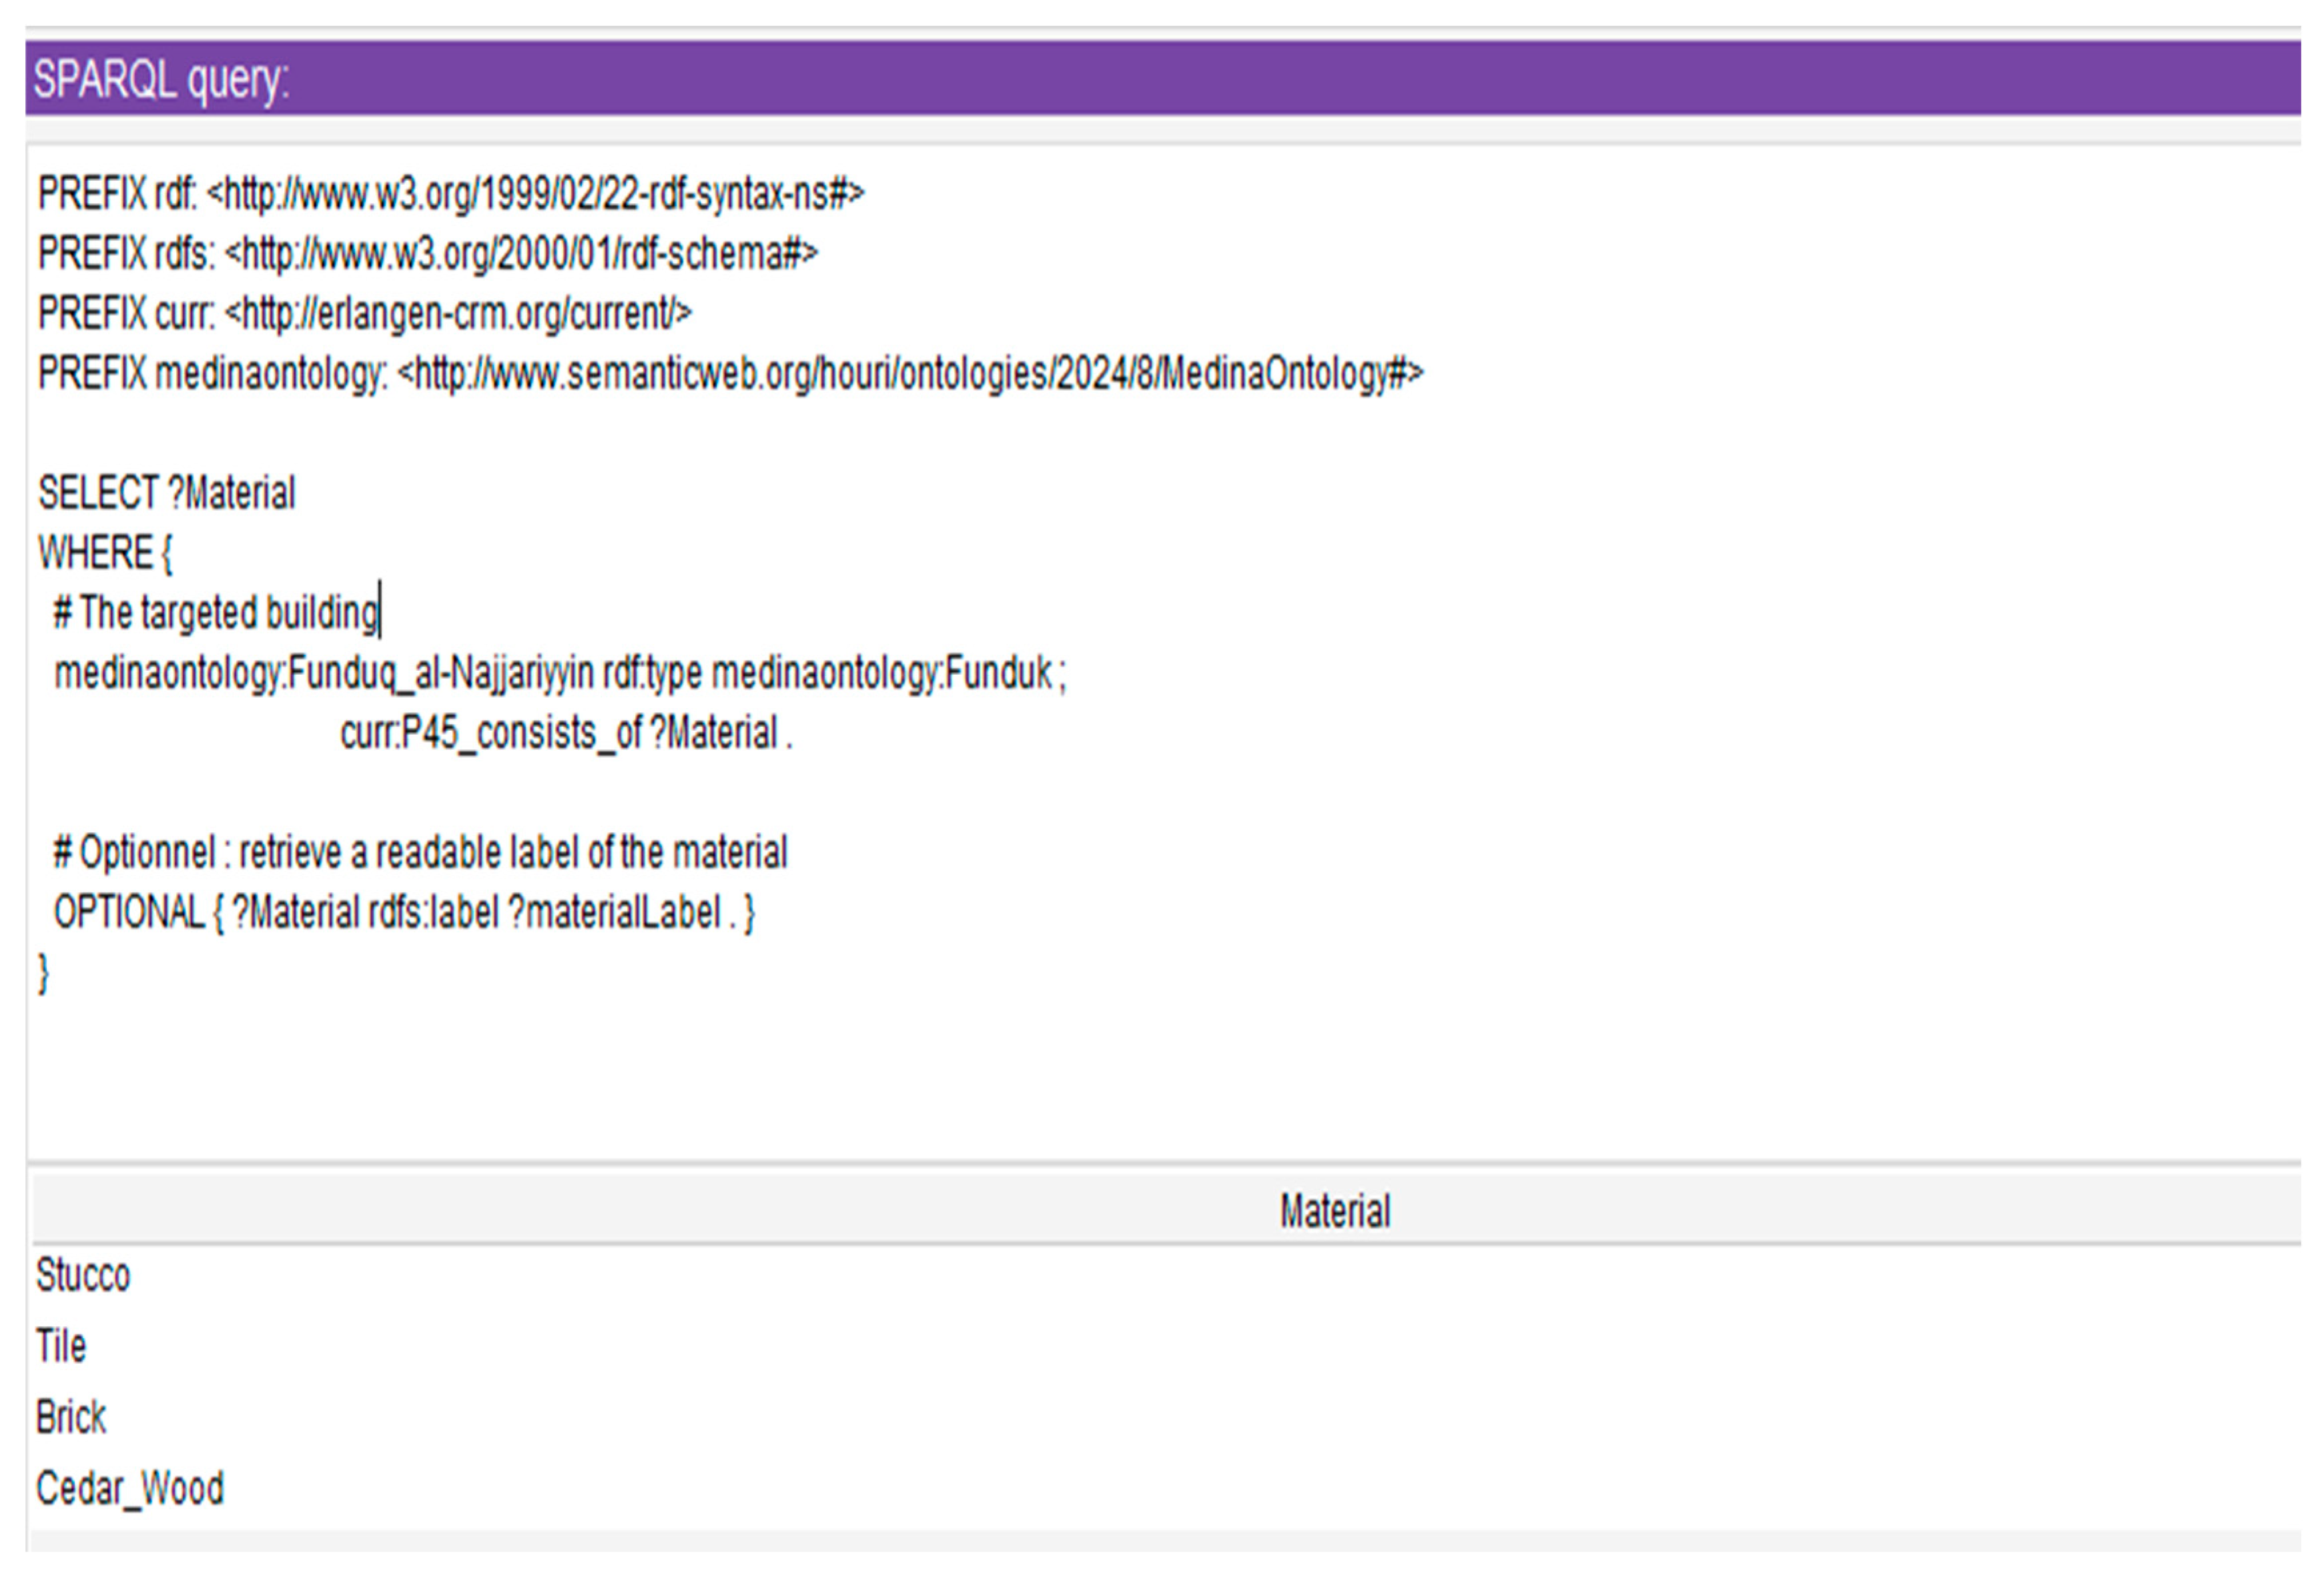The image size is (2324, 1575).
Task: Click the Optionnel readable label comment
Action: pyautogui.click(x=420, y=854)
